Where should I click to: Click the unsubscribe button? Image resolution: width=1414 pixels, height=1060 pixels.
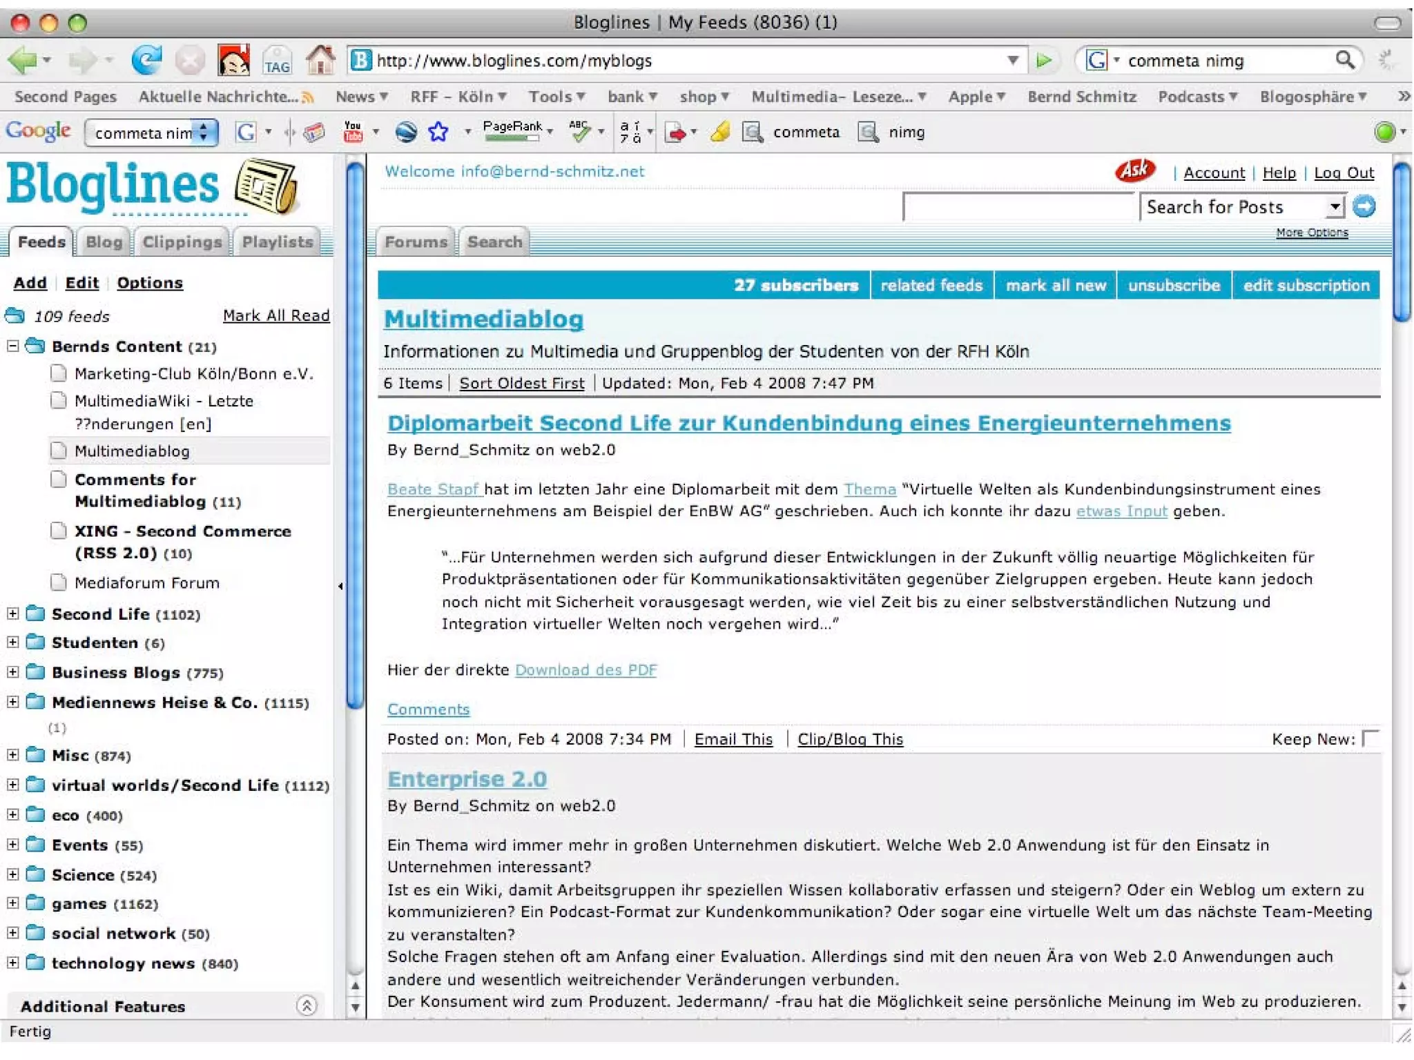[x=1174, y=285]
